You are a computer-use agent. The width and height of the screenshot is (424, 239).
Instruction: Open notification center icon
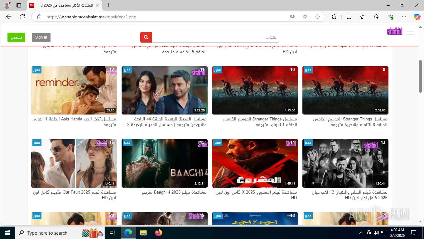pyautogui.click(x=414, y=233)
